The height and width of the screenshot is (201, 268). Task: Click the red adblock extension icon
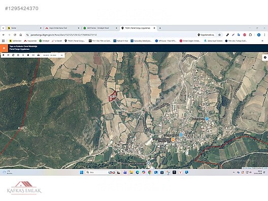click(x=245, y=35)
